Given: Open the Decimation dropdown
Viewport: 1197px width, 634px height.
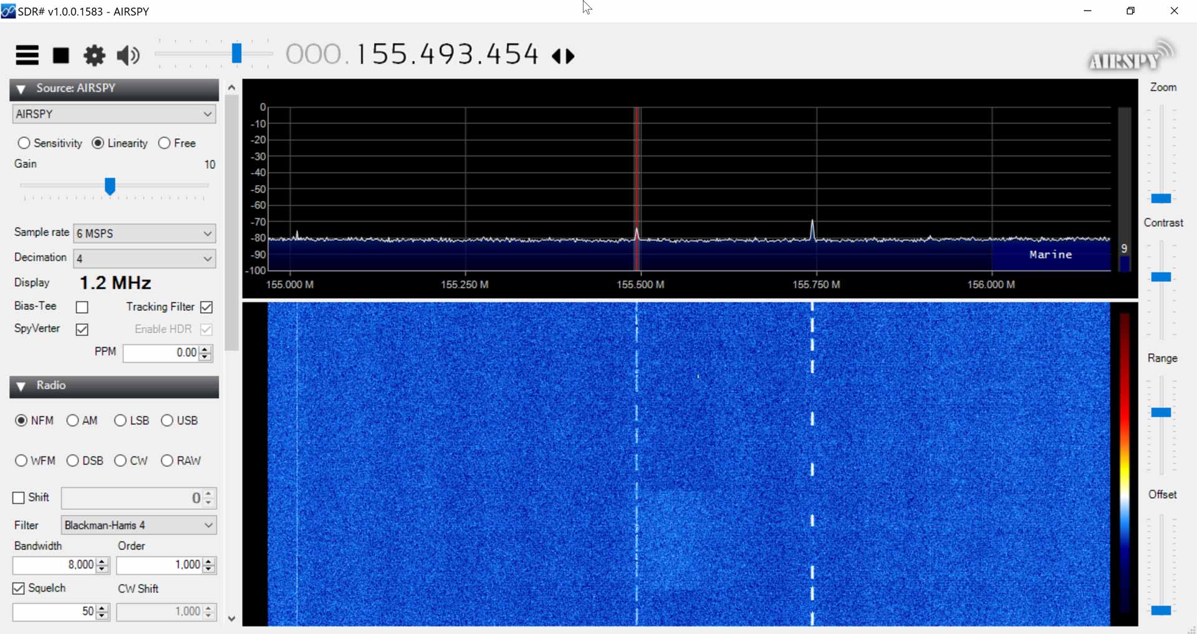Looking at the screenshot, I should (206, 258).
